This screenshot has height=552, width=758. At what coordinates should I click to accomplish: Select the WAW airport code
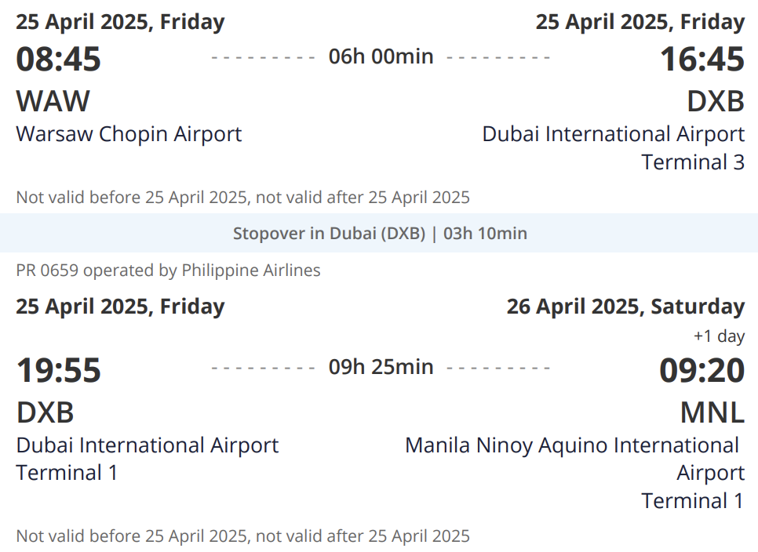tap(53, 101)
